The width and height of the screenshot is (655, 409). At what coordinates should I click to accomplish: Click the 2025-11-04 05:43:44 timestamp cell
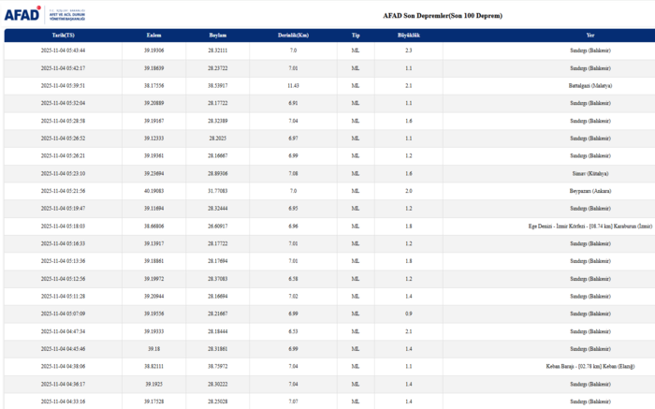click(x=63, y=50)
